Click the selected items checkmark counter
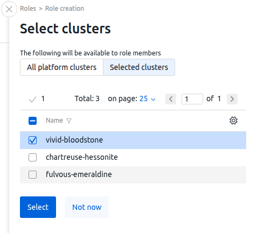This screenshot has height=233, width=257. click(x=37, y=99)
